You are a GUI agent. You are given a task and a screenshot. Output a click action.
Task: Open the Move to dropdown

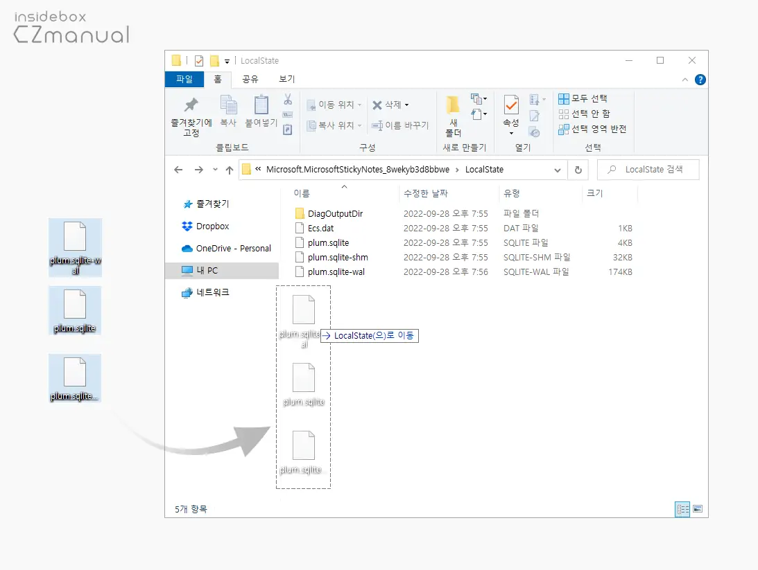point(334,105)
